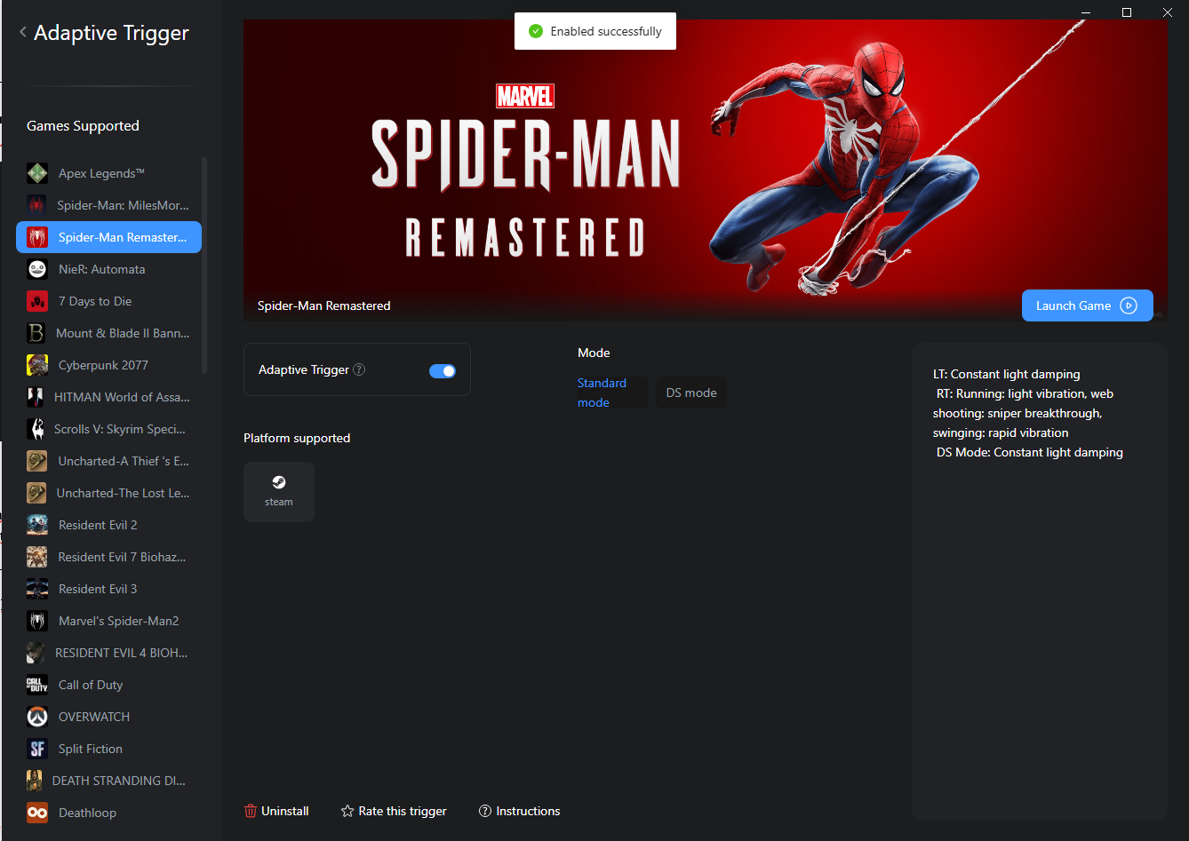Image resolution: width=1189 pixels, height=841 pixels.
Task: Click the games list scrollbar
Action: 205,266
